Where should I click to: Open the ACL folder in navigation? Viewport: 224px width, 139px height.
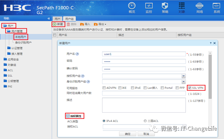(x=8, y=70)
